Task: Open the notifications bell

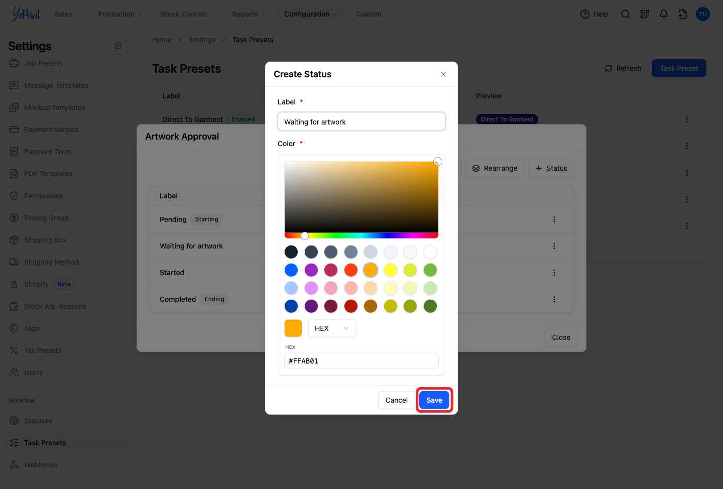Action: (664, 14)
